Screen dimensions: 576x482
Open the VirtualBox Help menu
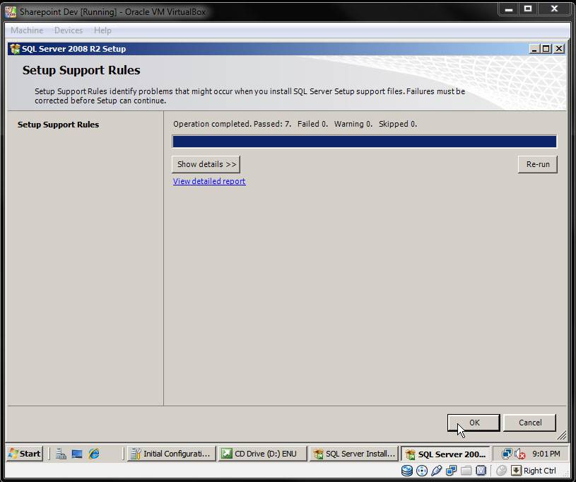point(102,30)
